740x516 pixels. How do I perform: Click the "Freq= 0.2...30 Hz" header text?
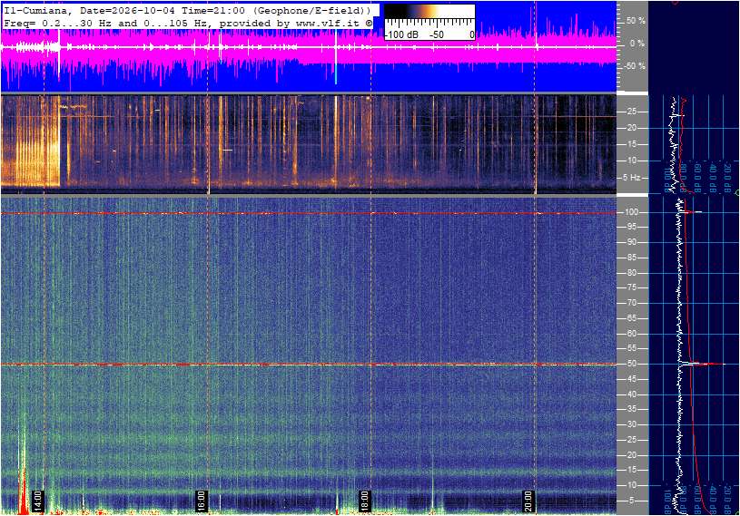pos(53,23)
